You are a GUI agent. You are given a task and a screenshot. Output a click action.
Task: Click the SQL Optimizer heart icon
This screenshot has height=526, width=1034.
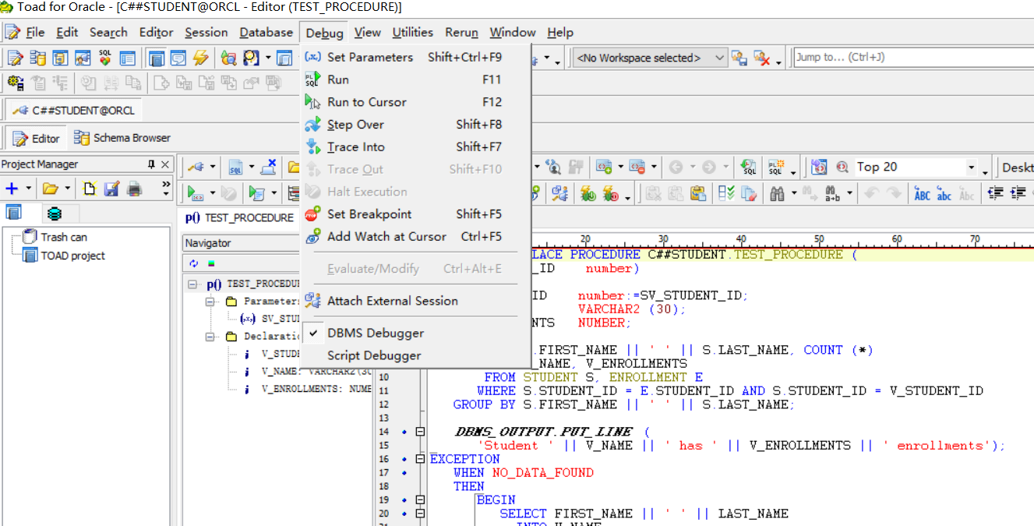tap(105, 58)
